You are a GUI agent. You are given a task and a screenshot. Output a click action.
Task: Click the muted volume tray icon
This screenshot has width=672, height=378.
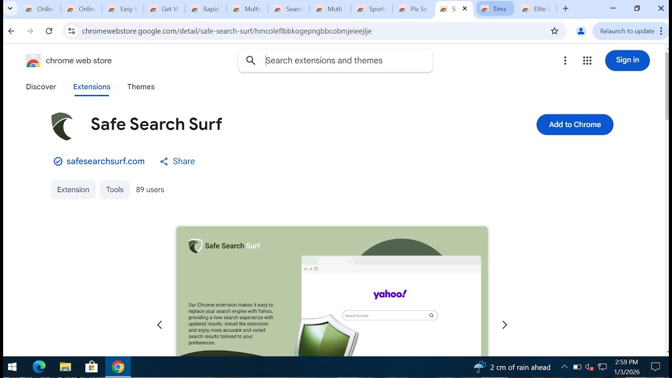pos(590,367)
